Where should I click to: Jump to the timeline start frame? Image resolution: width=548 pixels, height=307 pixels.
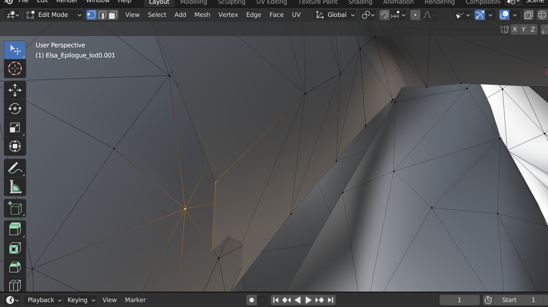pyautogui.click(x=276, y=300)
